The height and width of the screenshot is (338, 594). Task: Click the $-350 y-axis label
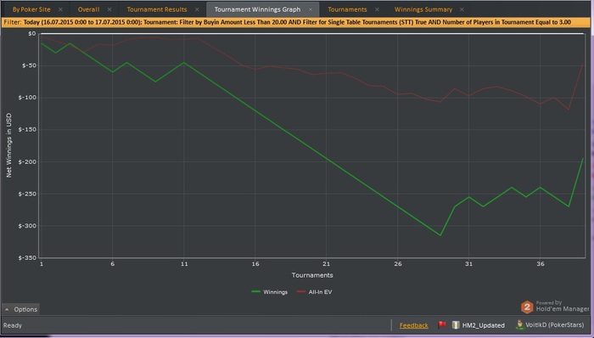pos(27,257)
